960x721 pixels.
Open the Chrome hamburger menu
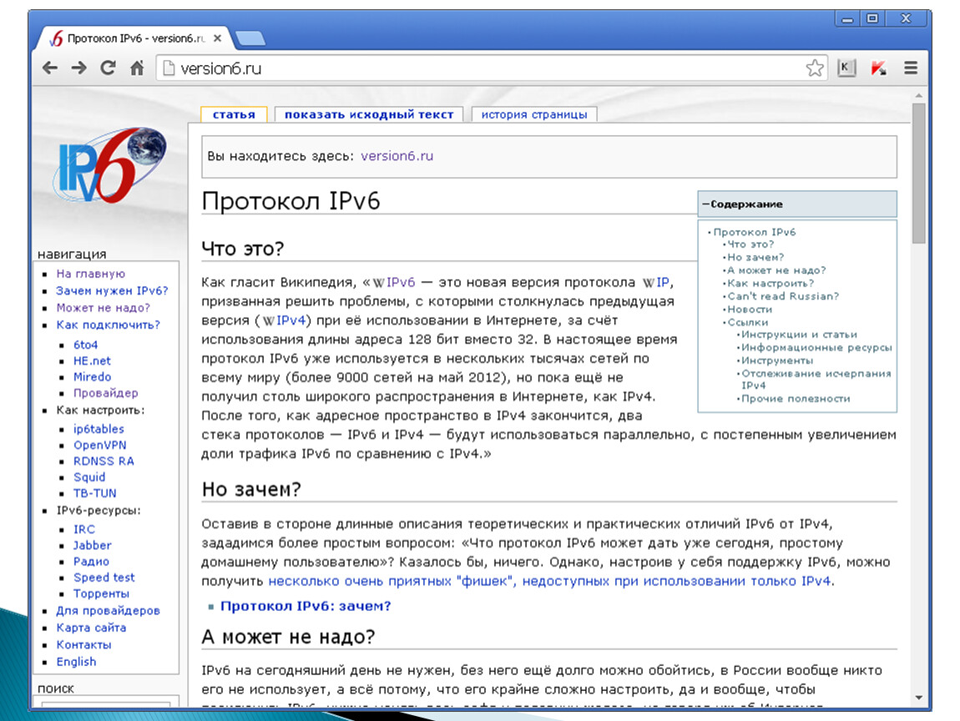(x=911, y=68)
